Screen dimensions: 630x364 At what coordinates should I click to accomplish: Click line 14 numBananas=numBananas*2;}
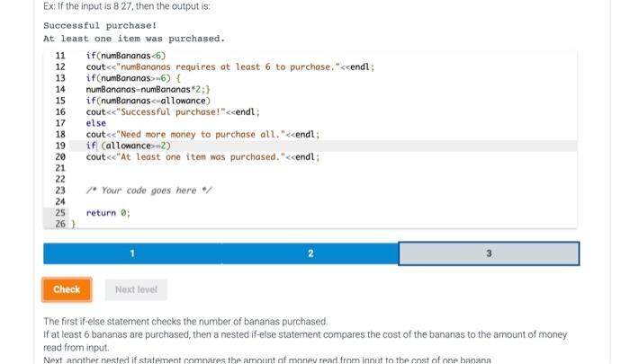pyautogui.click(x=148, y=89)
